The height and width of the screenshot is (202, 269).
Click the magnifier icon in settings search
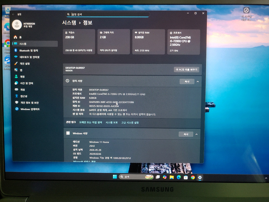68,15
